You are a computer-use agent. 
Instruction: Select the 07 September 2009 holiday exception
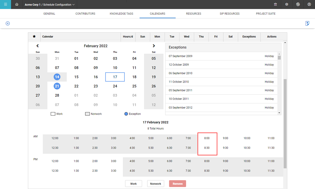tap(220, 56)
